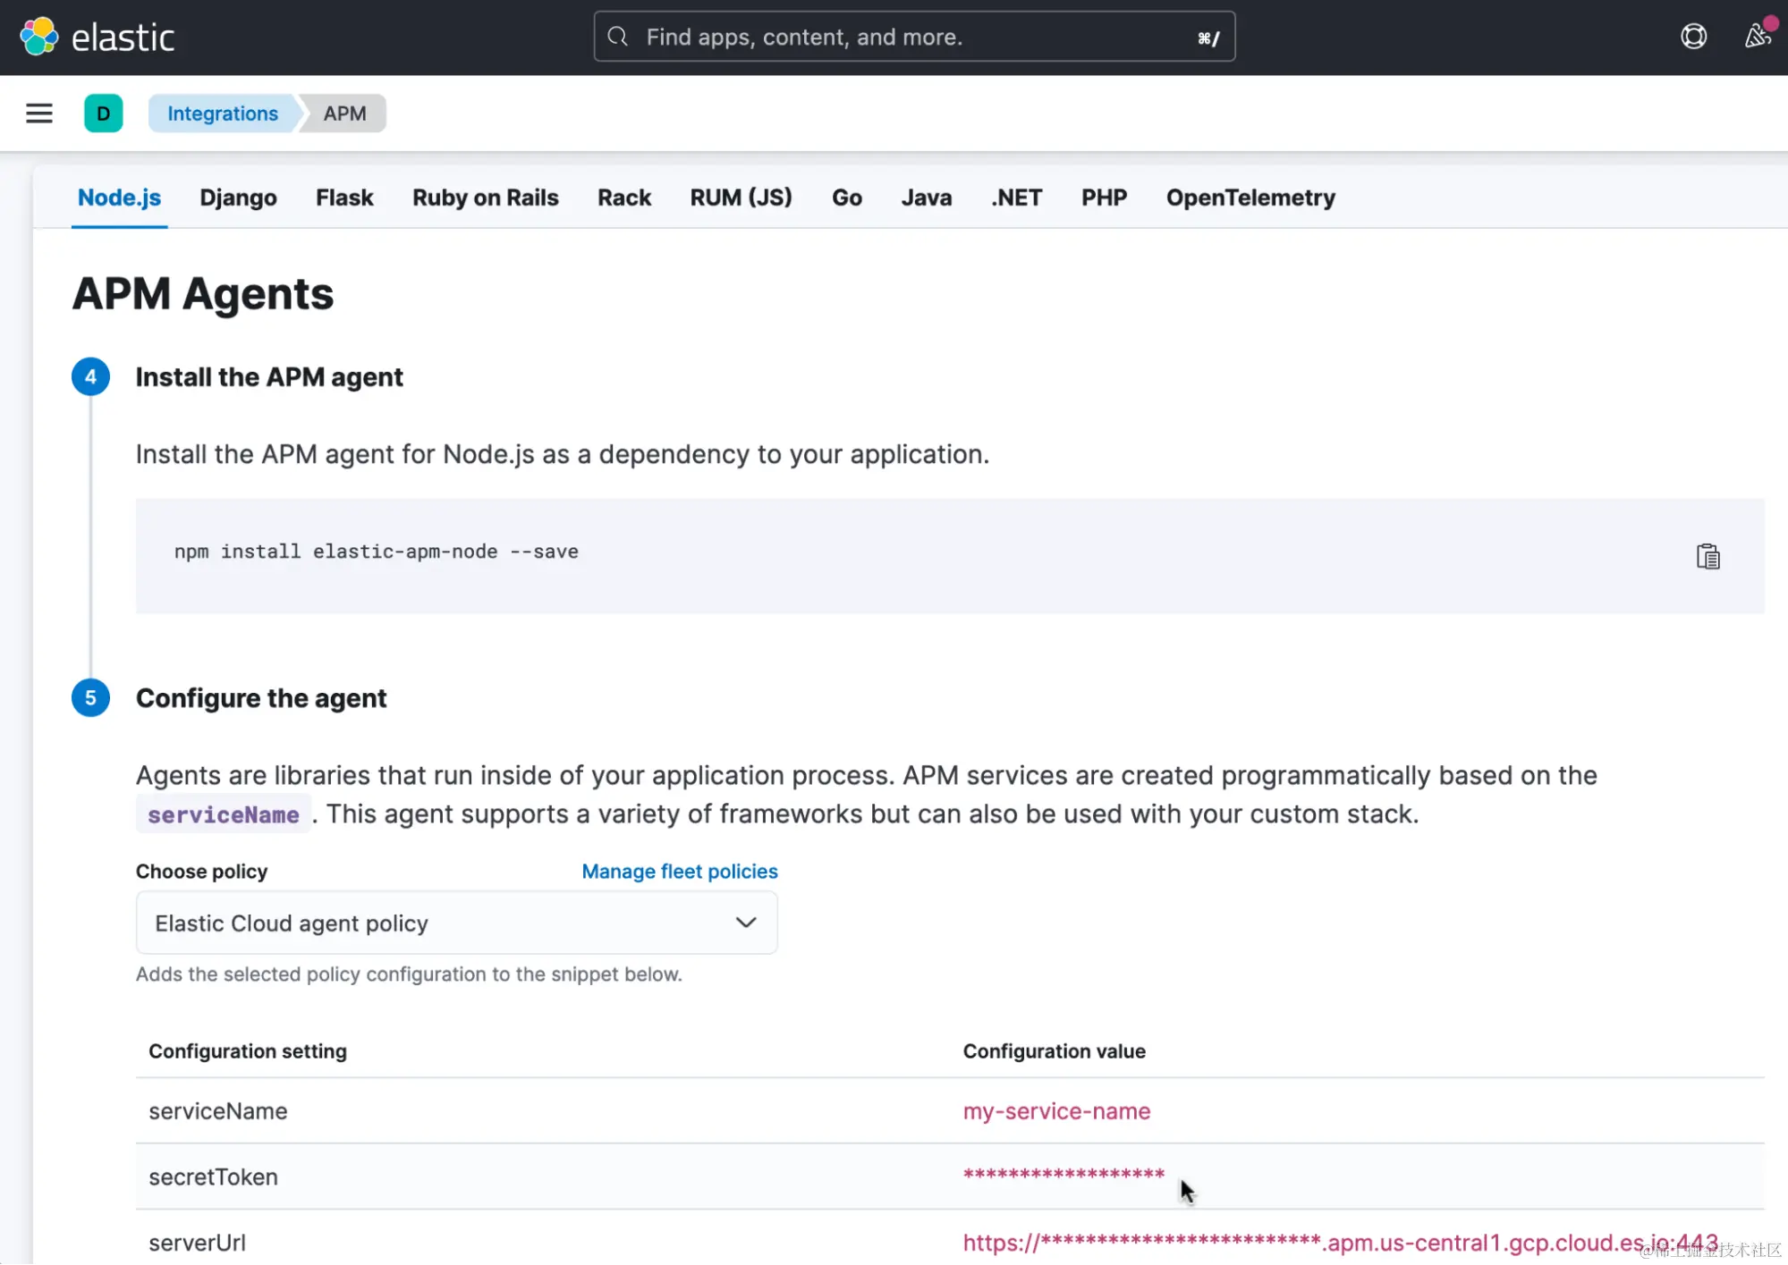The image size is (1788, 1265).
Task: Switch to the RUM (JS) tab
Action: (741, 198)
